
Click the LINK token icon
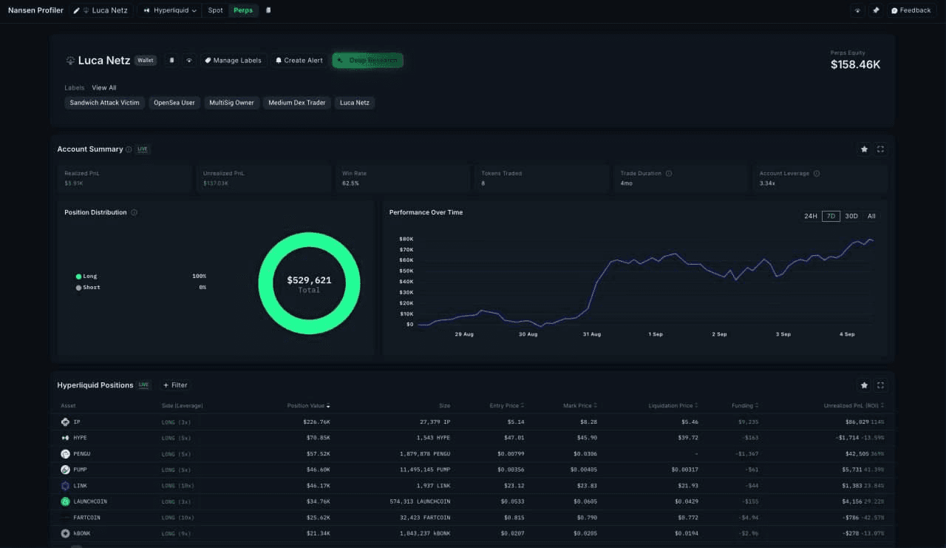[65, 486]
